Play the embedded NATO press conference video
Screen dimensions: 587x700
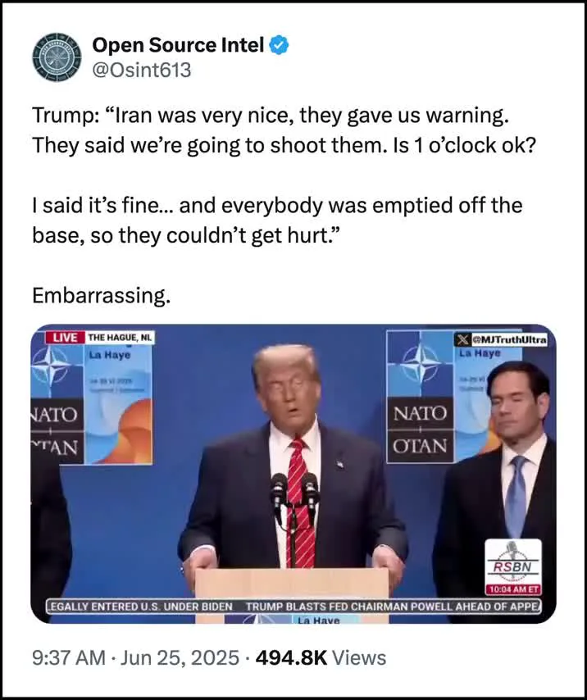293,473
